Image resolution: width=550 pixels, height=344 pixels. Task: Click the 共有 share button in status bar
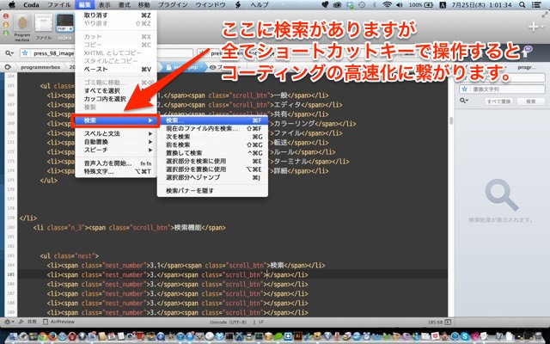pos(28,322)
